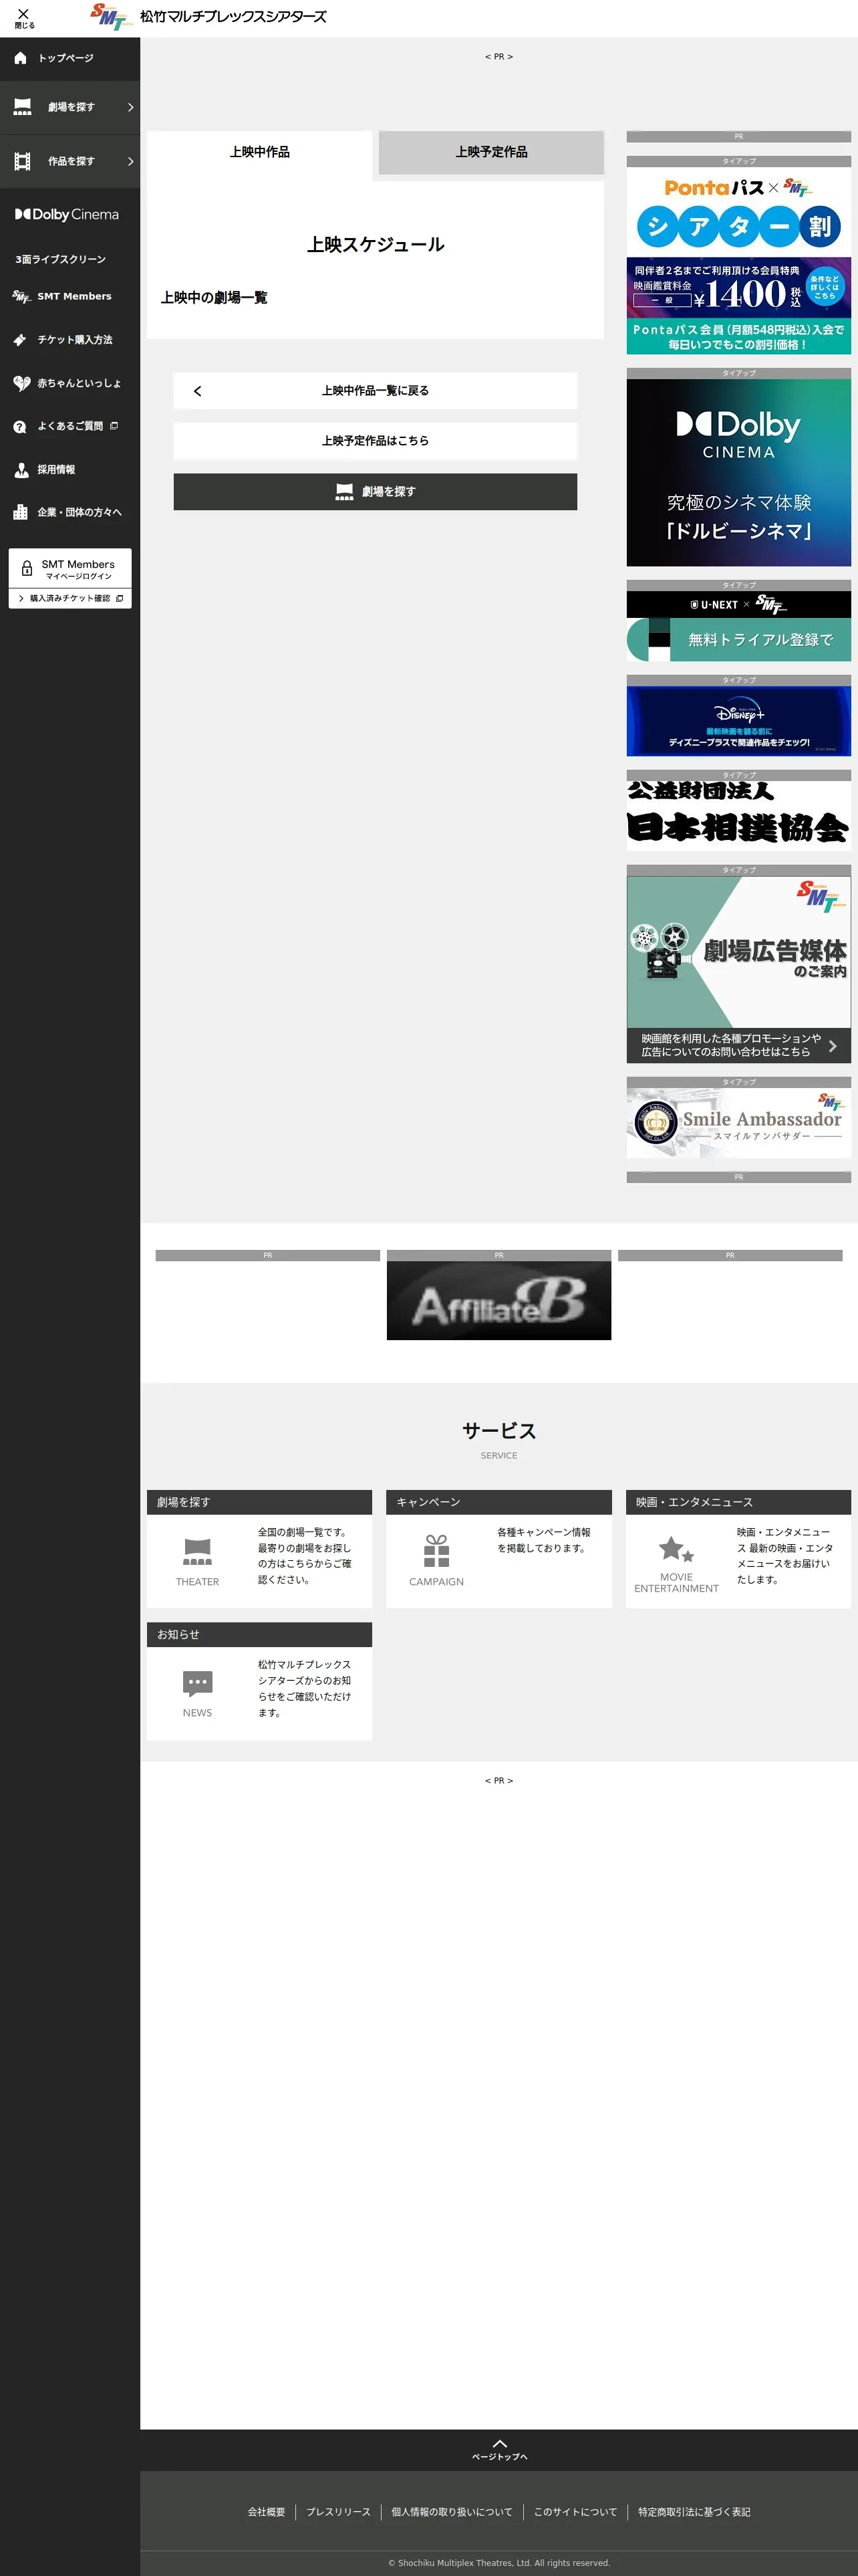Open 特定商取引法に基づく表記 footer link
This screenshot has height=2576, width=858.
[x=694, y=2512]
